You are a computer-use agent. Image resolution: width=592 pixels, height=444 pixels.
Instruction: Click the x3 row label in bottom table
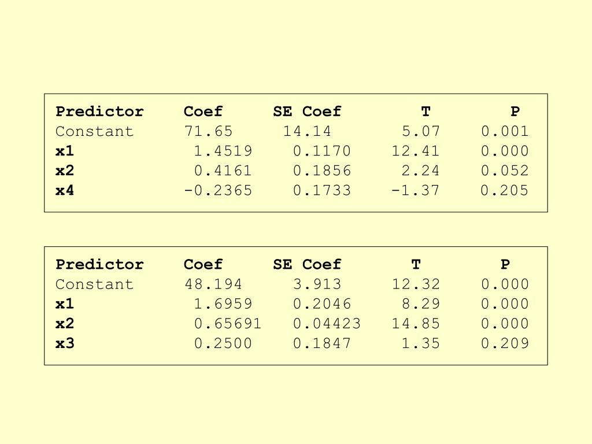pyautogui.click(x=65, y=343)
